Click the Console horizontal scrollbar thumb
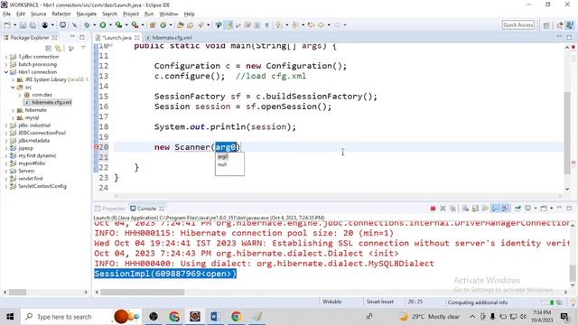This screenshot has height=325, width=578. (x=143, y=292)
